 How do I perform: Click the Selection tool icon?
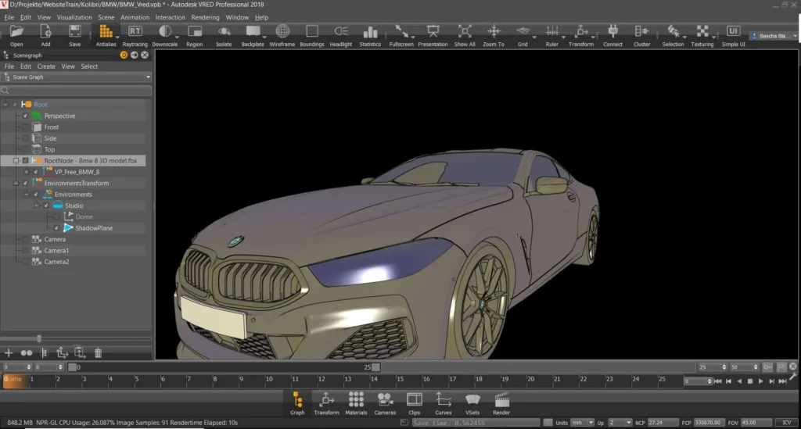coord(673,31)
